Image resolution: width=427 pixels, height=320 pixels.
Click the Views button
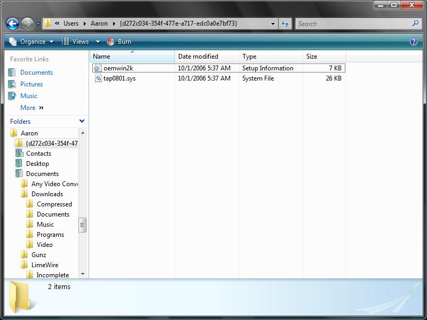coord(75,42)
